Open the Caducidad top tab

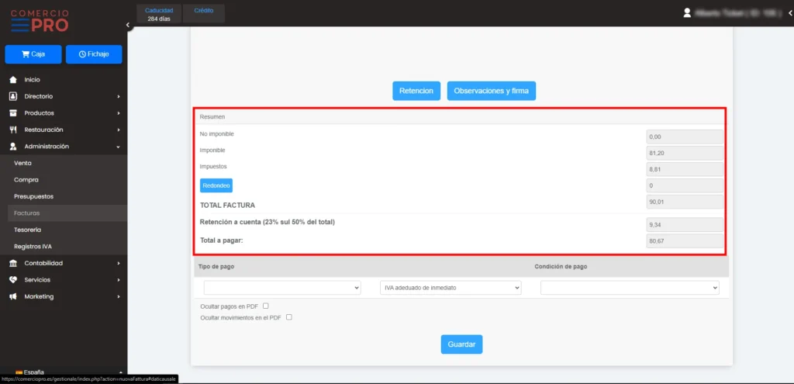tap(159, 14)
